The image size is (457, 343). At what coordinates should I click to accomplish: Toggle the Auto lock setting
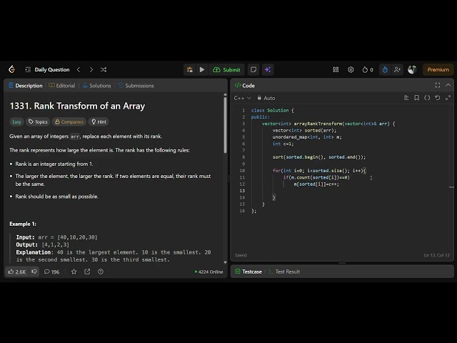[266, 98]
